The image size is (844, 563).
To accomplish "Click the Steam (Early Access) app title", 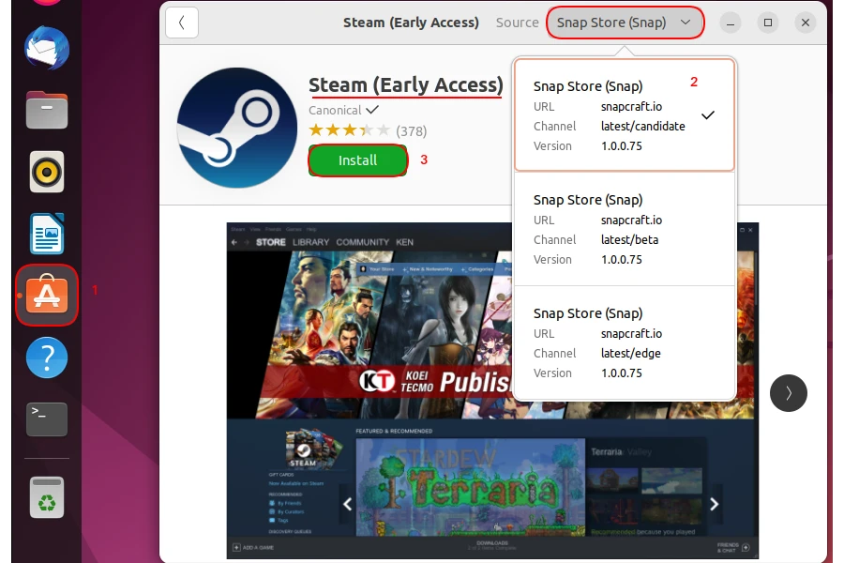I will pyautogui.click(x=406, y=85).
